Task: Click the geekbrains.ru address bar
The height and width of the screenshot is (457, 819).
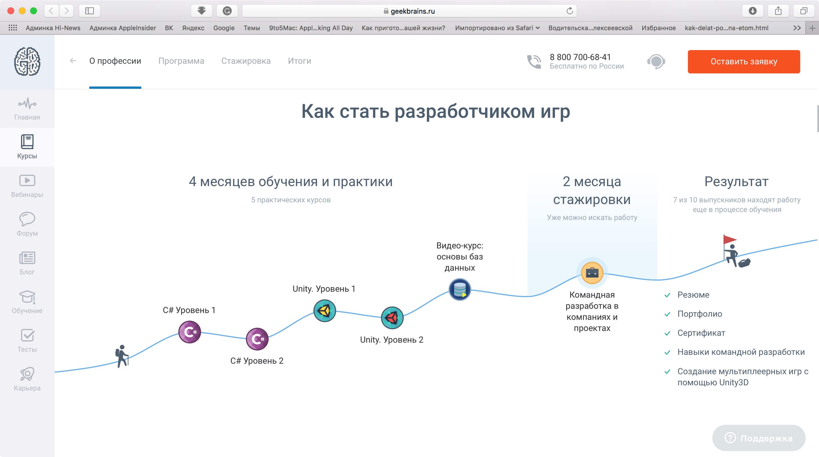Action: (409, 11)
